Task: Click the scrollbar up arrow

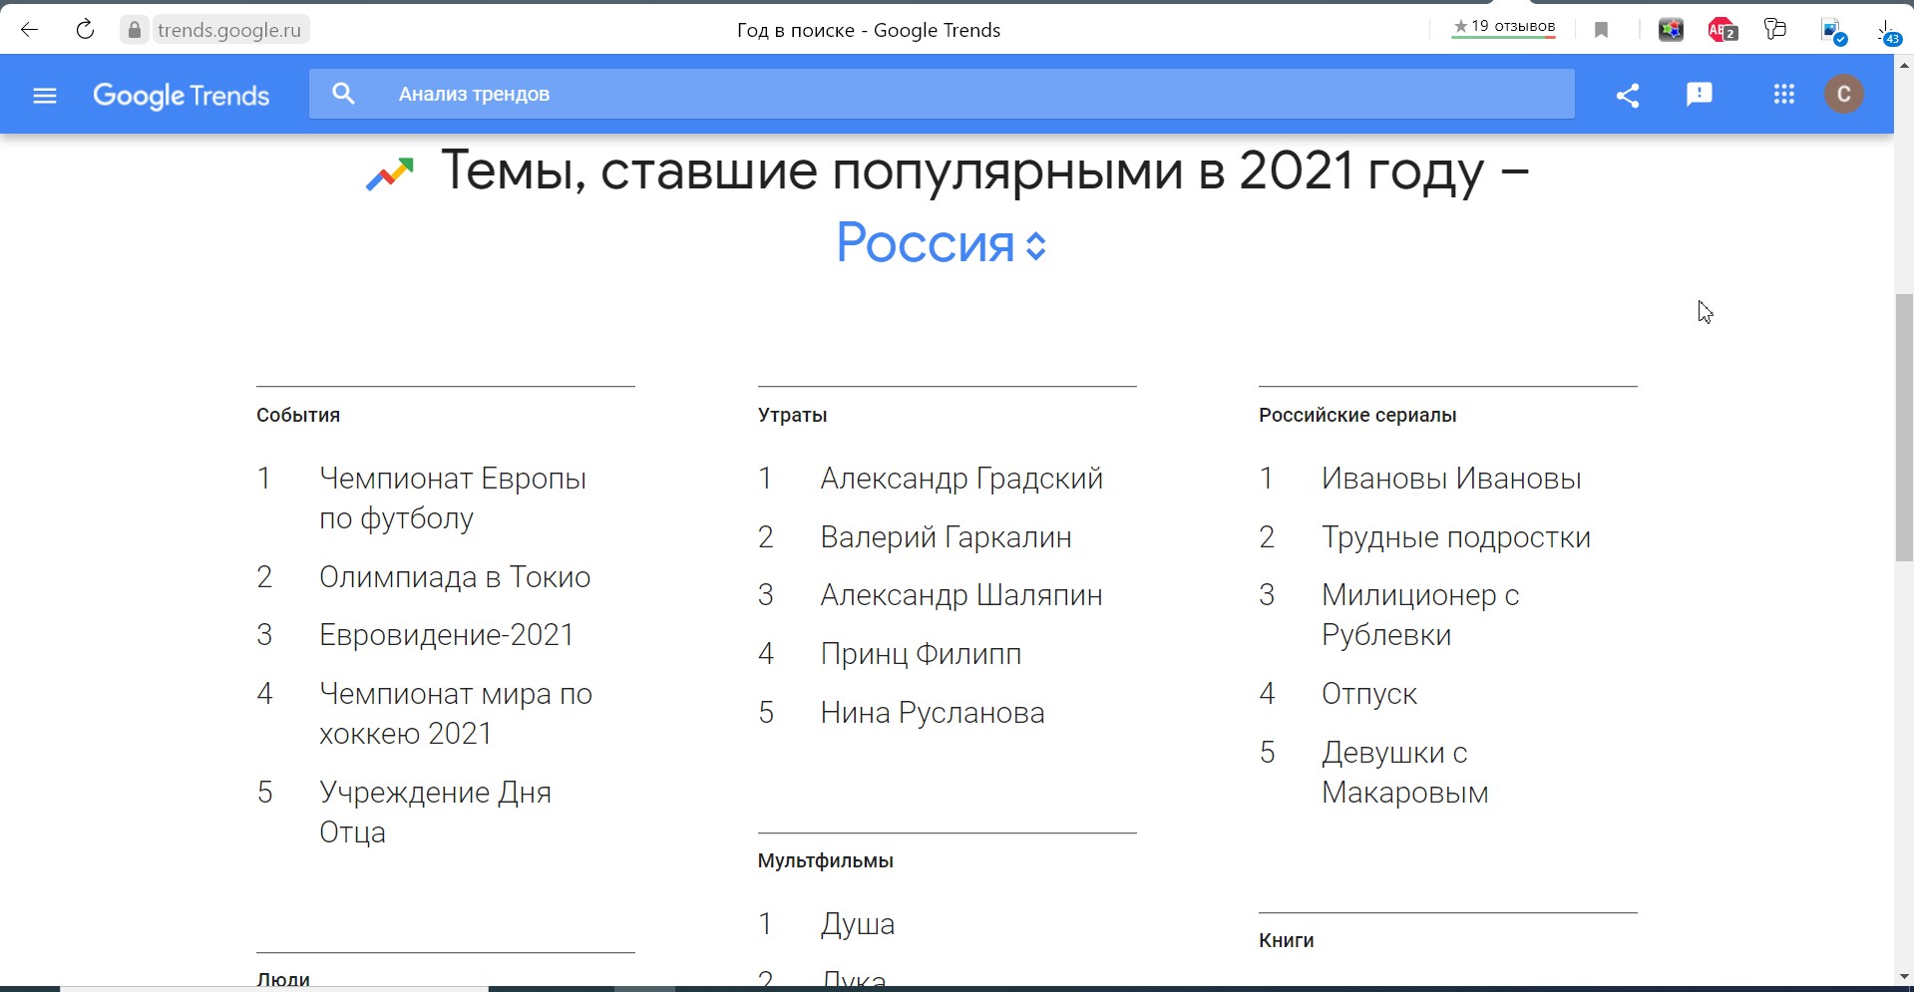Action: pos(1904,65)
